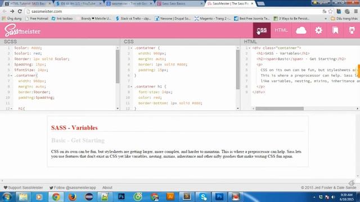The image size is (360, 202).
Task: Open the link taobao bookmark
Action: point(62,19)
